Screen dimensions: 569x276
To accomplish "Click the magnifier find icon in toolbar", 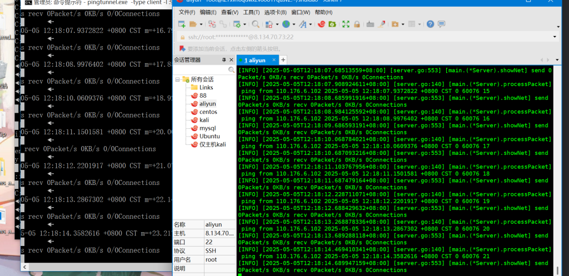I will [x=255, y=24].
